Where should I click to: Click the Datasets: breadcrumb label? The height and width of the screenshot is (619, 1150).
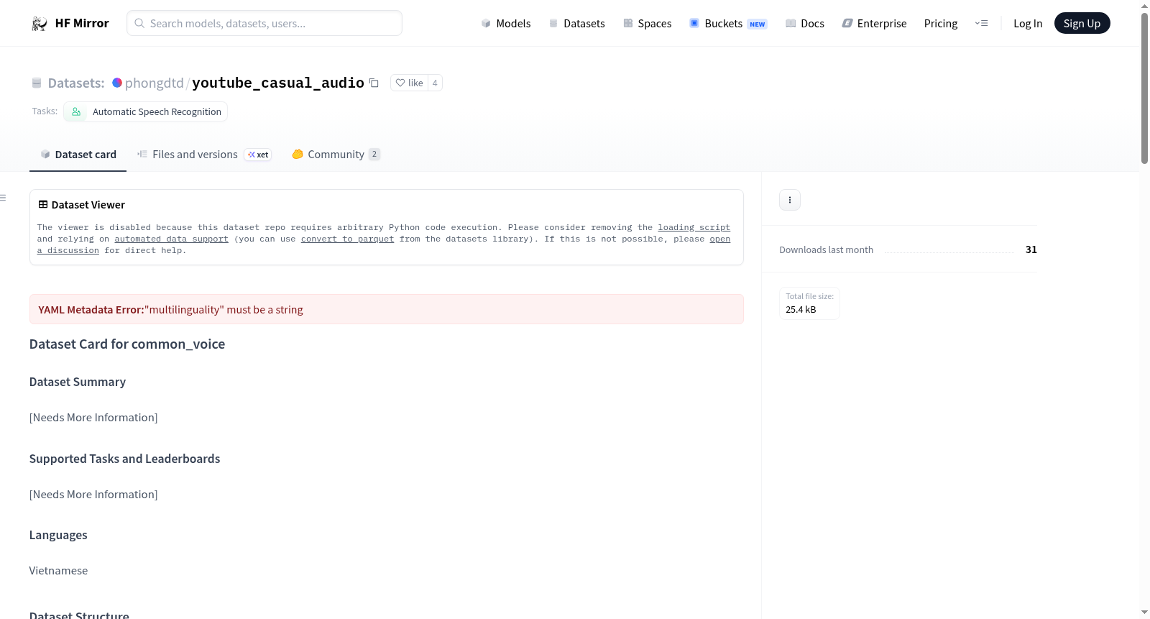tap(76, 83)
